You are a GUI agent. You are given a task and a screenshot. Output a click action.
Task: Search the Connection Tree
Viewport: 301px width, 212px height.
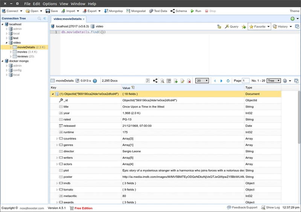(x=40, y=18)
